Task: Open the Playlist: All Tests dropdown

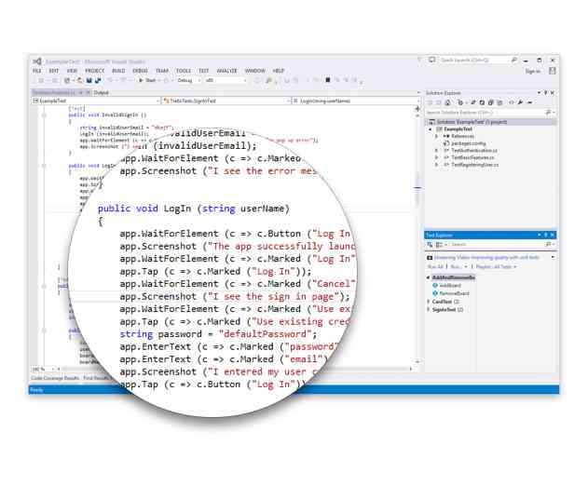Action: coord(497,267)
